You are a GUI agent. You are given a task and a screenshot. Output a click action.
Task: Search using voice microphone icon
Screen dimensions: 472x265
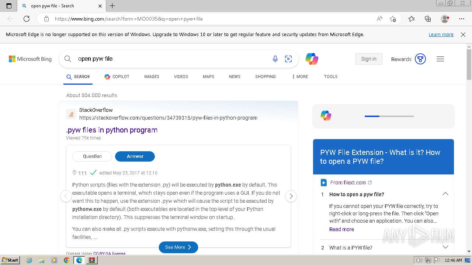click(275, 59)
